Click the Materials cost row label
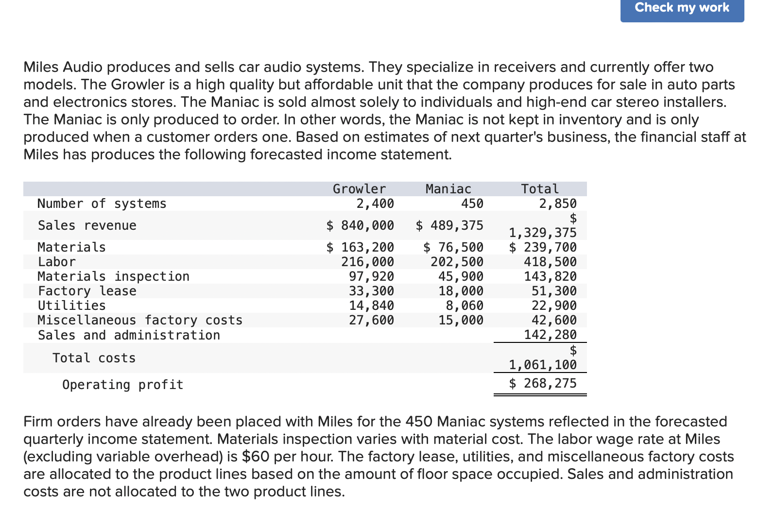The width and height of the screenshot is (758, 509). pos(71,247)
